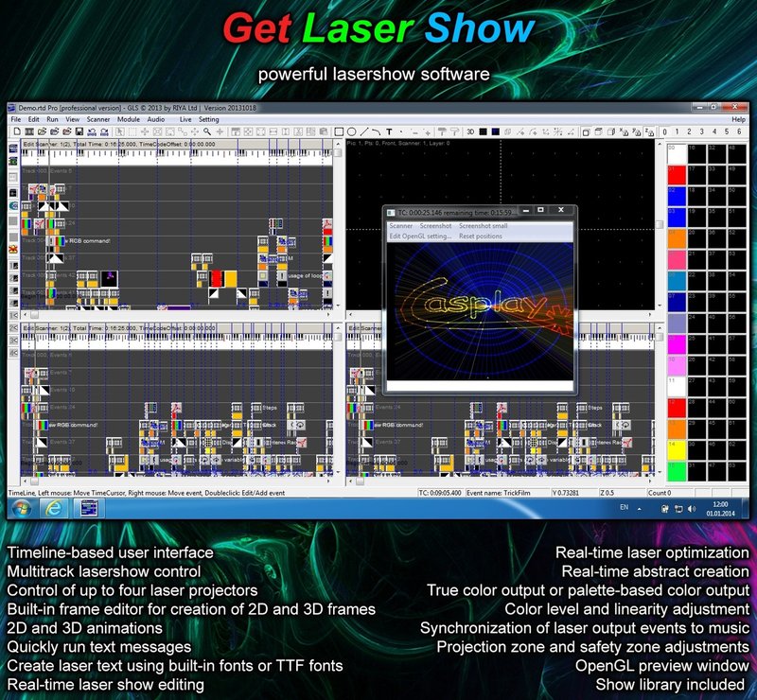Select the magnifier zoom tool
Image resolution: width=757 pixels, height=700 pixels.
pyautogui.click(x=207, y=131)
